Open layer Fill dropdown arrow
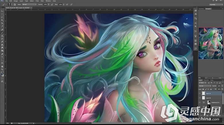 222,89
